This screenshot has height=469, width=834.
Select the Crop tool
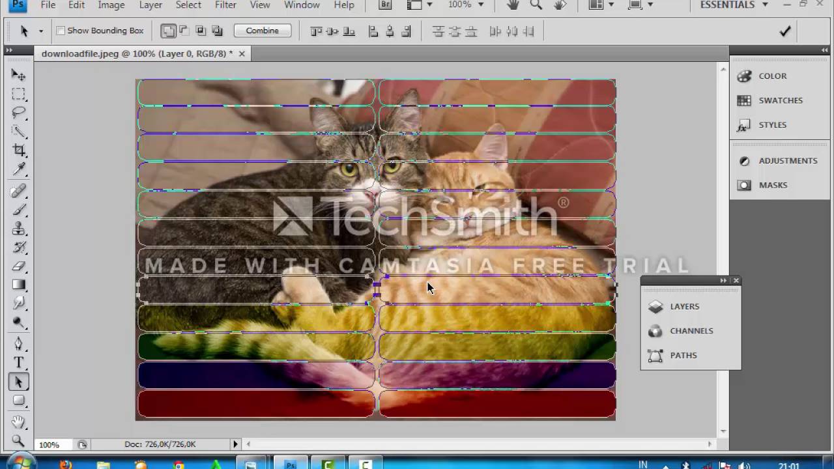[x=18, y=150]
